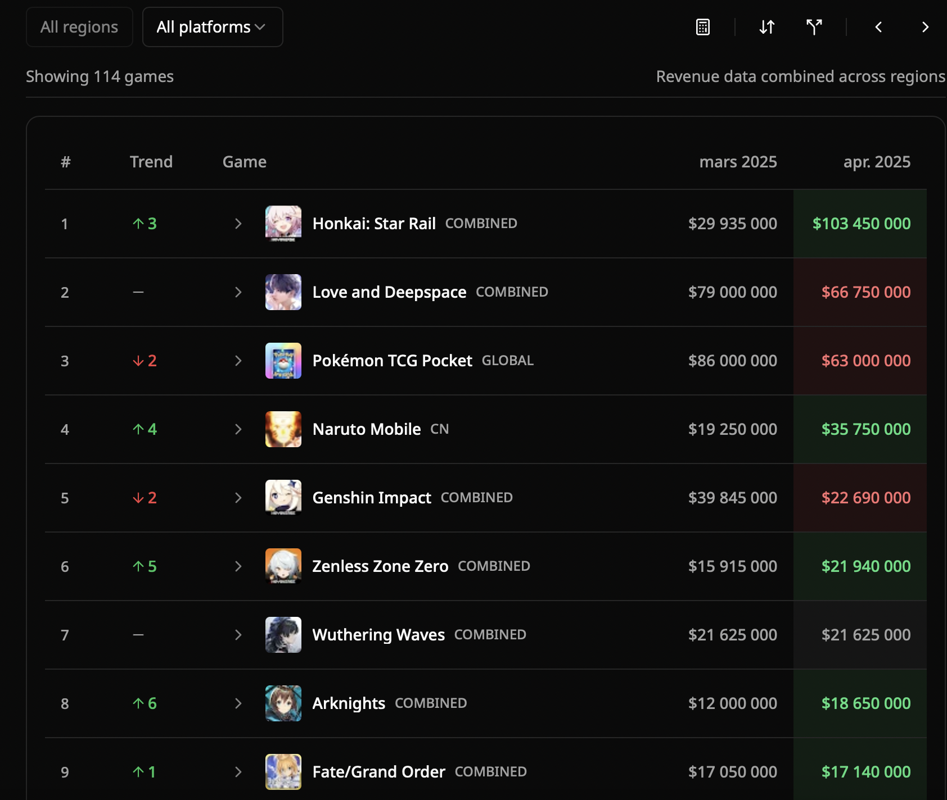Click the CN tag next to Naruto Mobile
Image resolution: width=947 pixels, height=800 pixels.
click(440, 429)
